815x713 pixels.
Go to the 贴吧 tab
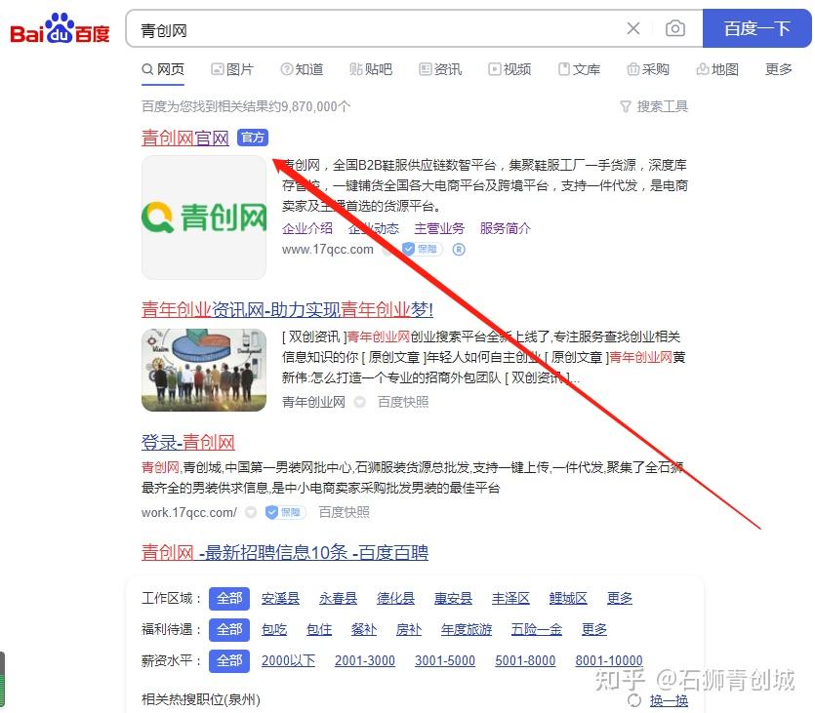371,69
